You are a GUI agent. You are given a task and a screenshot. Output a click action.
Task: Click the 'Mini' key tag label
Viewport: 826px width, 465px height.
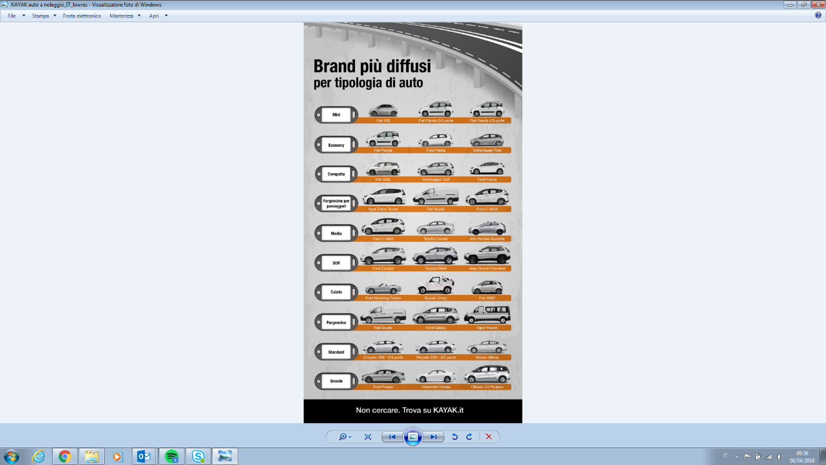(x=336, y=114)
